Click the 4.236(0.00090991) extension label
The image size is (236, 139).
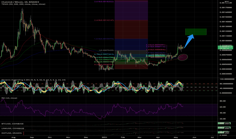click(156, 45)
